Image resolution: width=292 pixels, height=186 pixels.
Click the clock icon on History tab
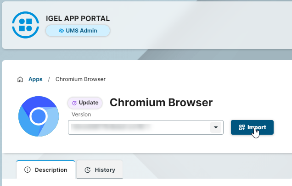87,170
